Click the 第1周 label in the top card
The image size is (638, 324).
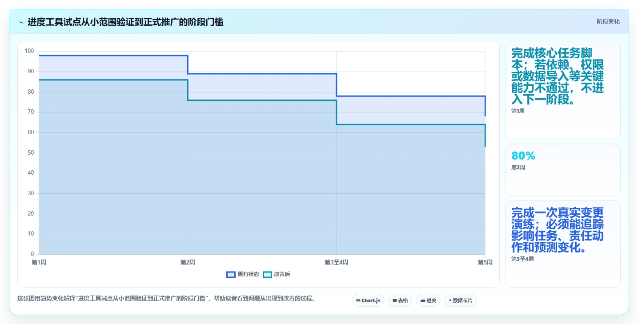point(518,111)
